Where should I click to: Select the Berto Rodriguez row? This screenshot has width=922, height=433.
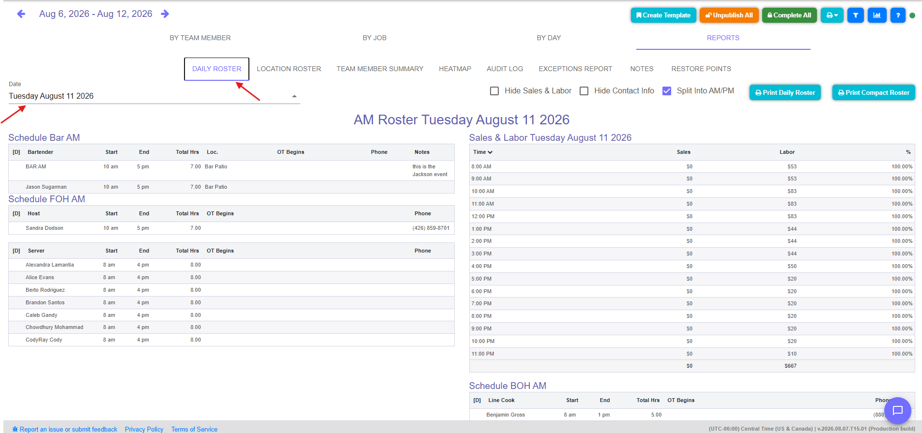click(x=231, y=290)
